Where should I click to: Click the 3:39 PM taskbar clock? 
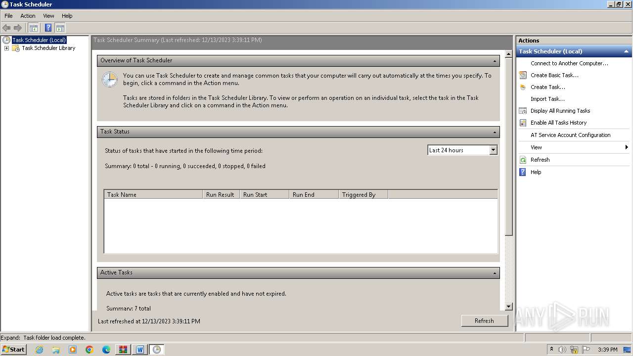(x=607, y=350)
